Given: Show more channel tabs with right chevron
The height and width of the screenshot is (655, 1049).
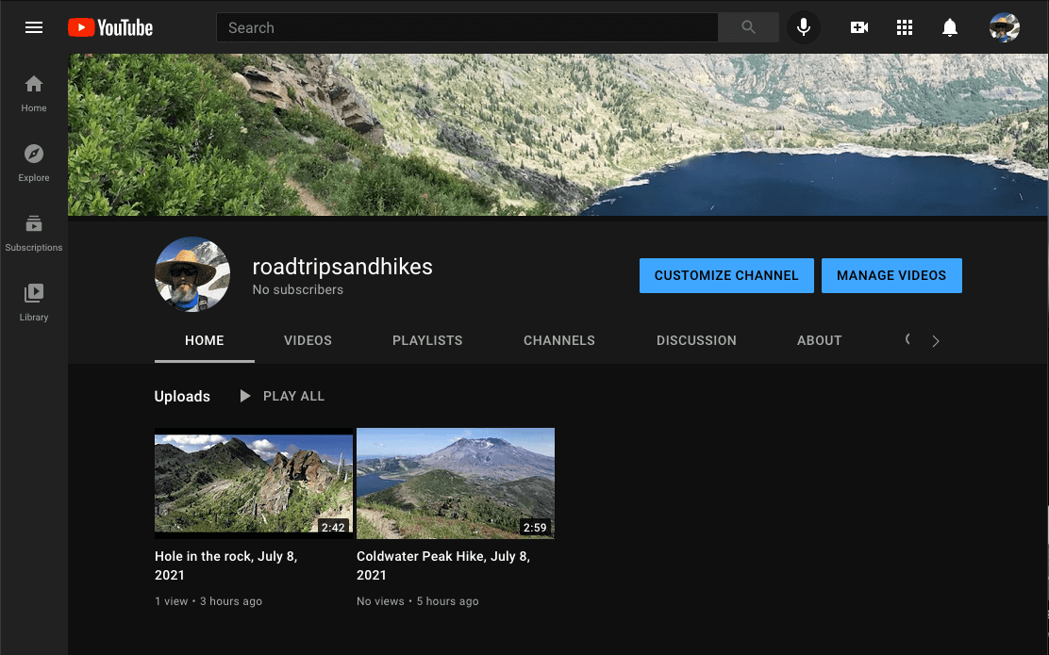Looking at the screenshot, I should pyautogui.click(x=935, y=341).
